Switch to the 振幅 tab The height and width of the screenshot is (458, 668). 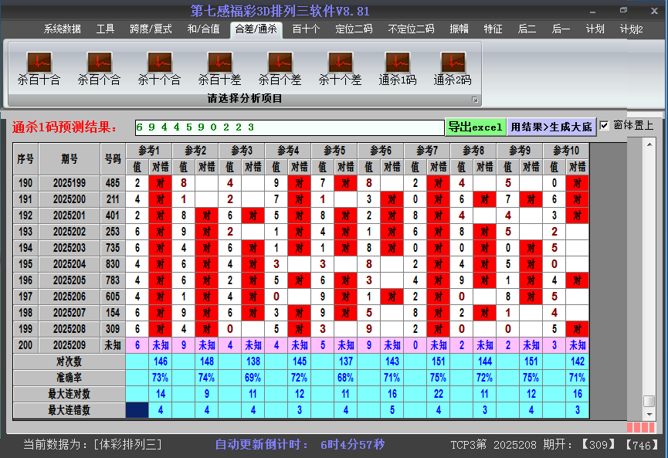pyautogui.click(x=459, y=29)
